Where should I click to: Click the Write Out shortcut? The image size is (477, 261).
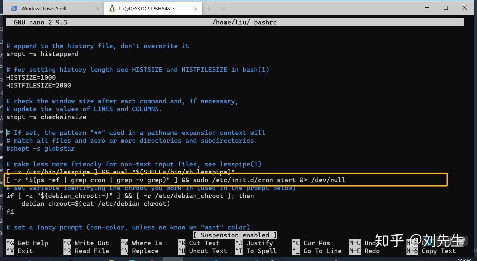click(87, 243)
